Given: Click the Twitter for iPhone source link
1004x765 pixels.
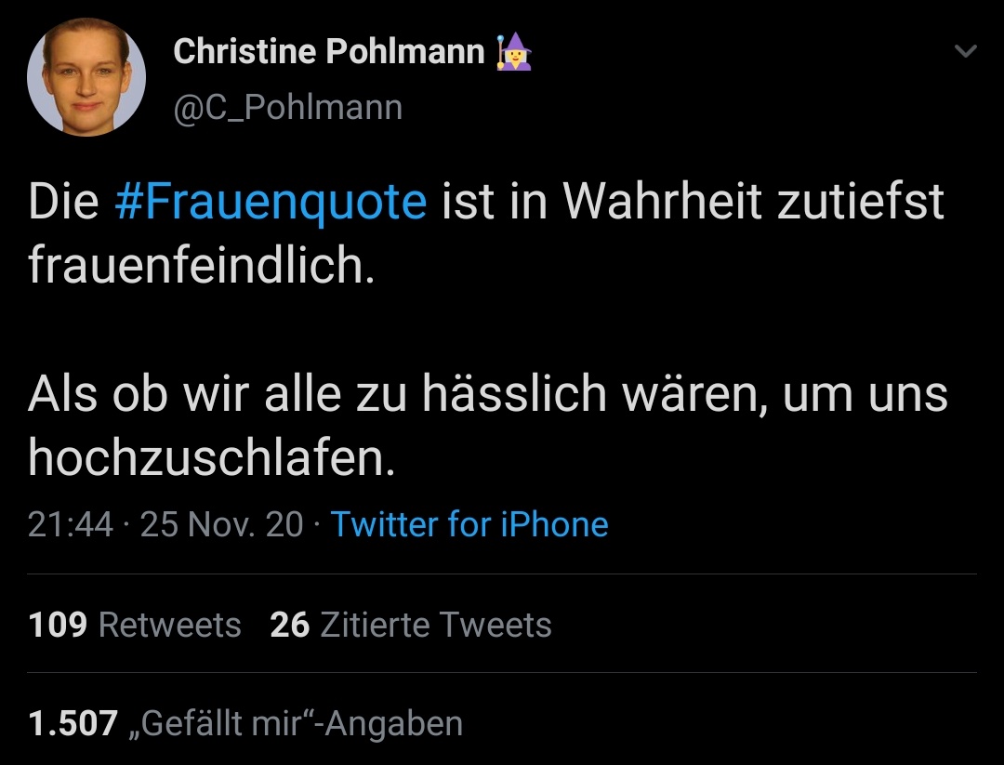Looking at the screenshot, I should pos(469,524).
